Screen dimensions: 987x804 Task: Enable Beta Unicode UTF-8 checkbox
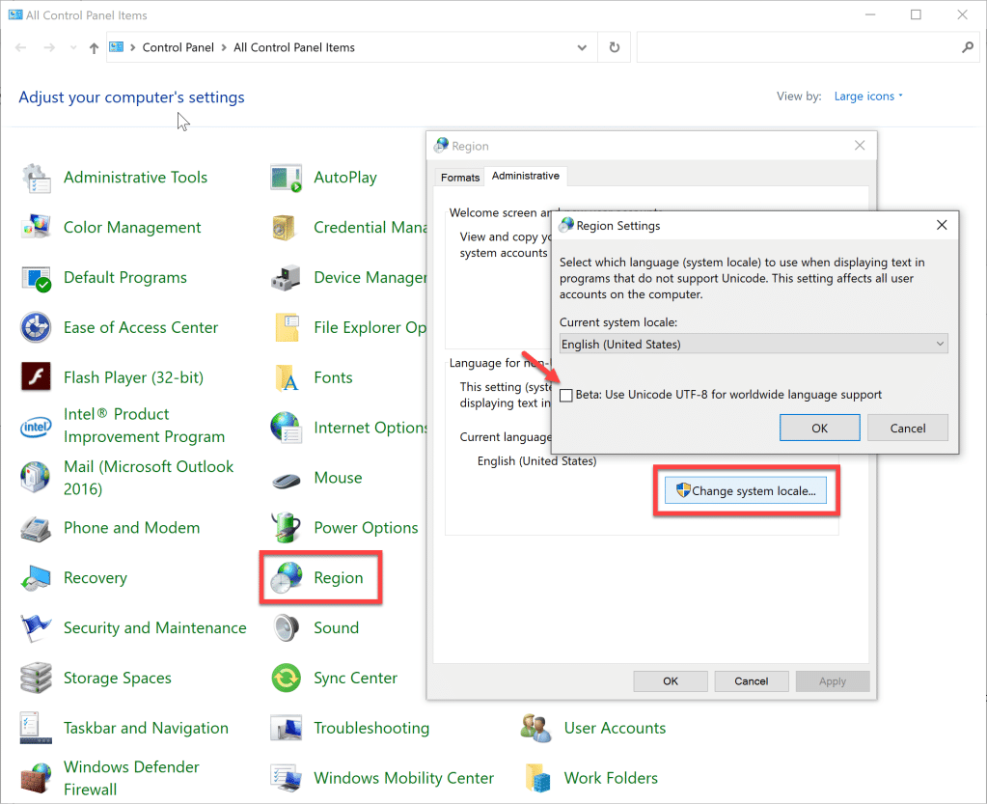[566, 396]
